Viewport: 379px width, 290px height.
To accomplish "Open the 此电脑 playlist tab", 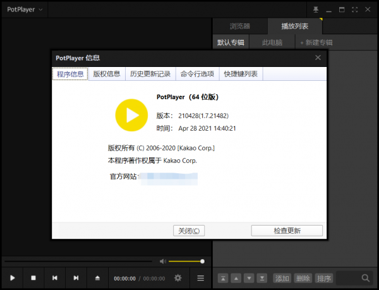I will (x=272, y=42).
